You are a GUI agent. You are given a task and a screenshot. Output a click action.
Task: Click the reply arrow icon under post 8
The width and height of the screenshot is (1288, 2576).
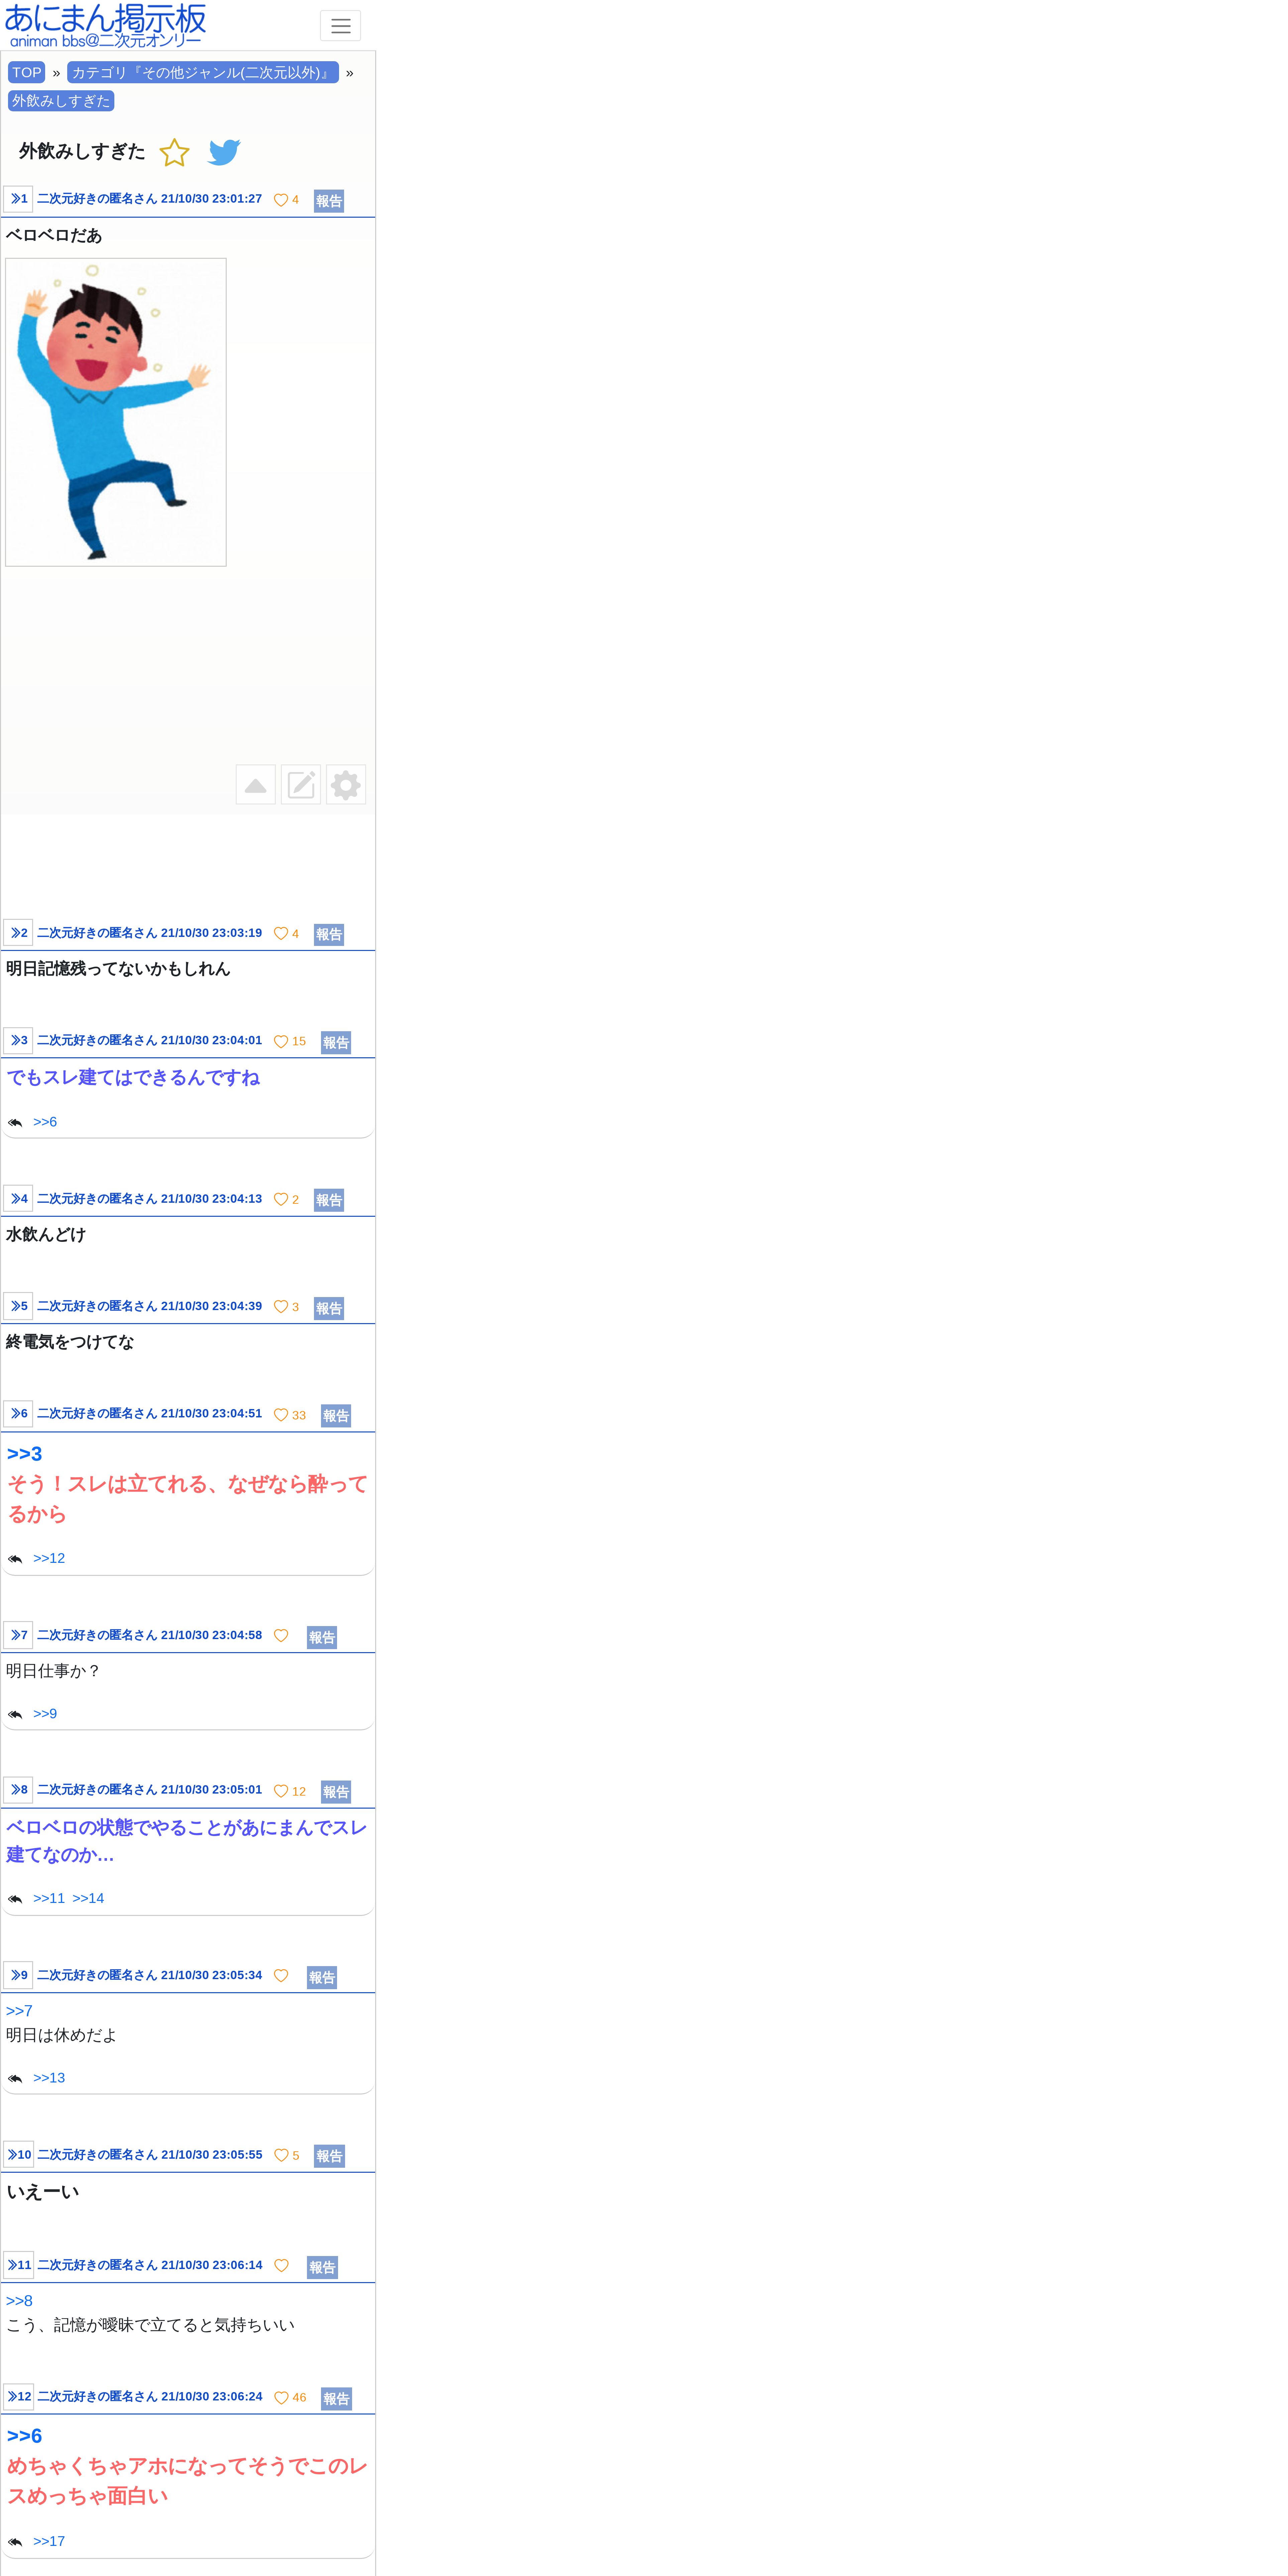(15, 1899)
